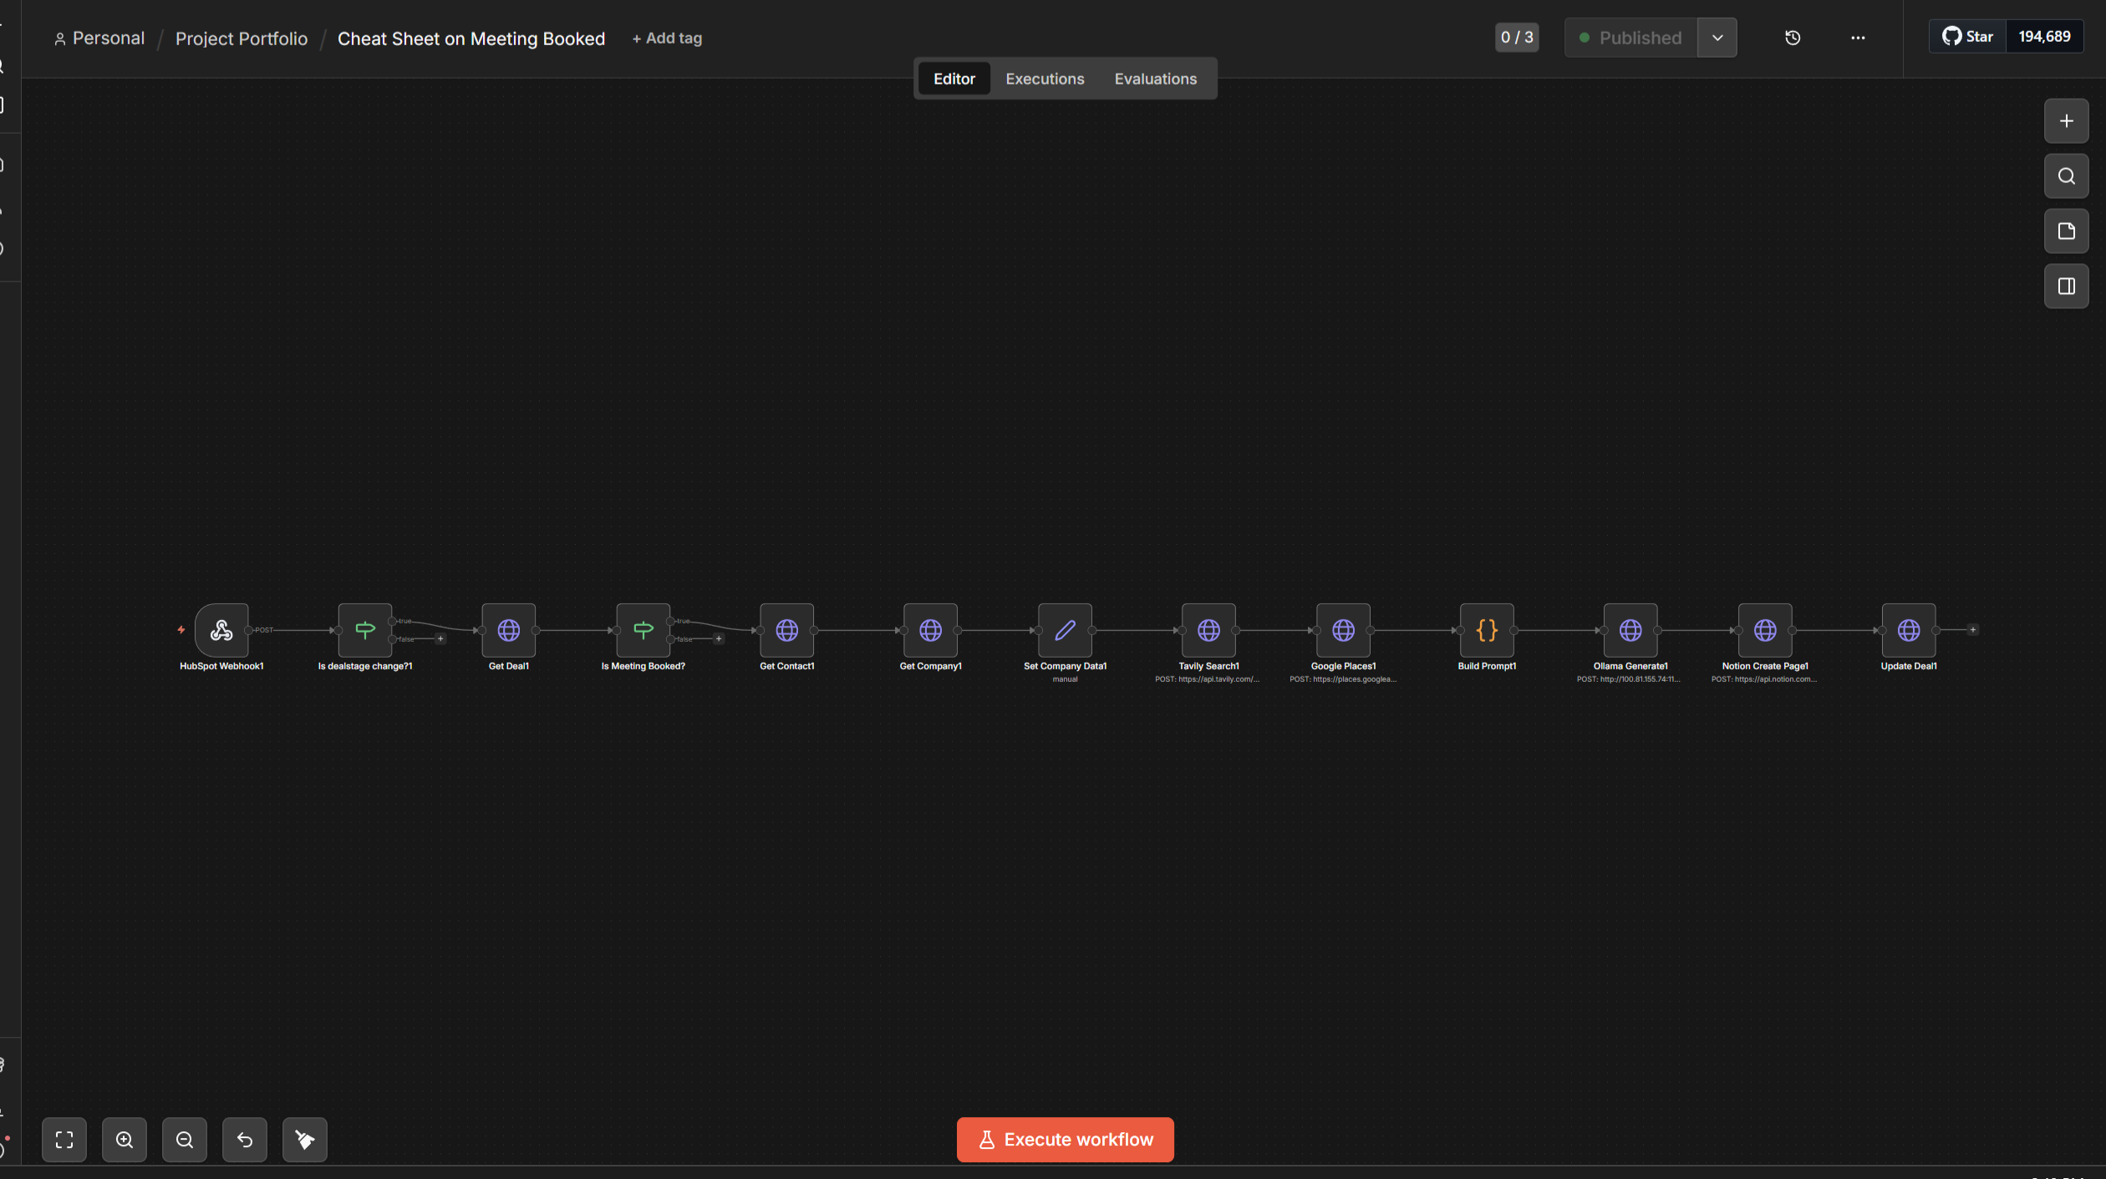Open the Ollama Generate1 HTTP node
The width and height of the screenshot is (2106, 1179).
[1631, 630]
